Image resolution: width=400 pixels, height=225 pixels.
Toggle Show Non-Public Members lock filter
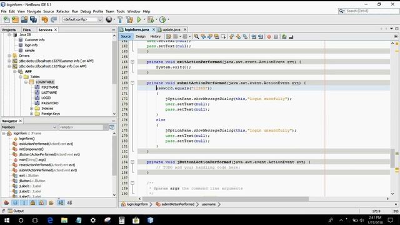tap(32, 202)
